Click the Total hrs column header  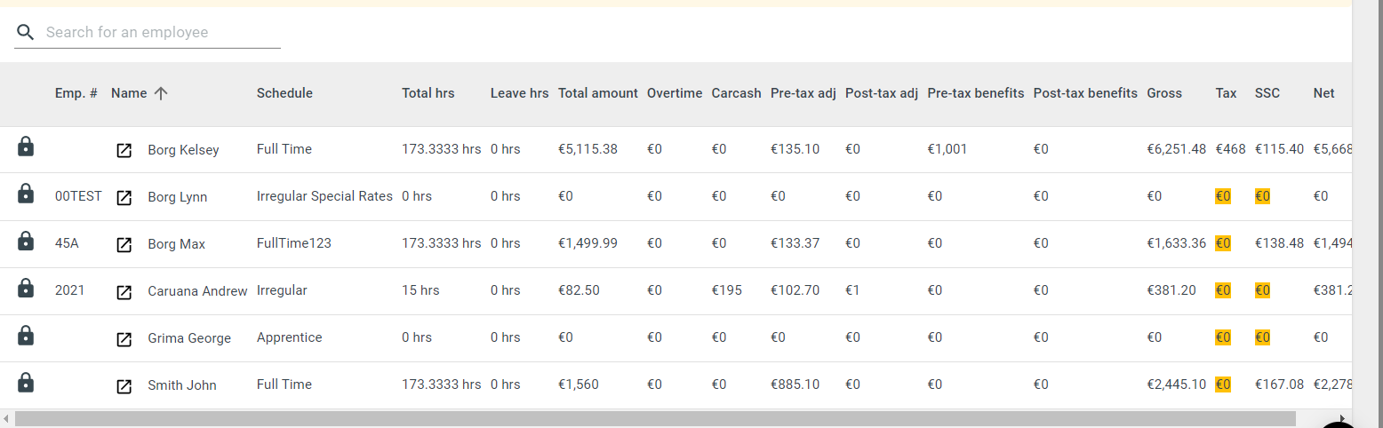point(428,93)
